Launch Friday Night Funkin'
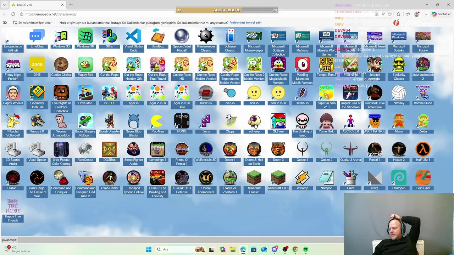 coord(13,69)
